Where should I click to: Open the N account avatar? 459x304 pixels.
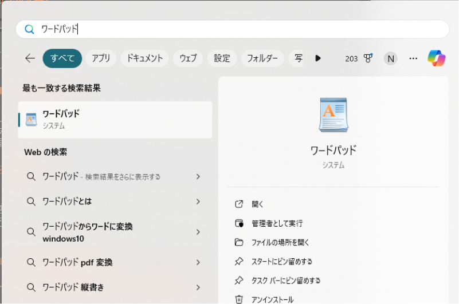click(x=391, y=59)
